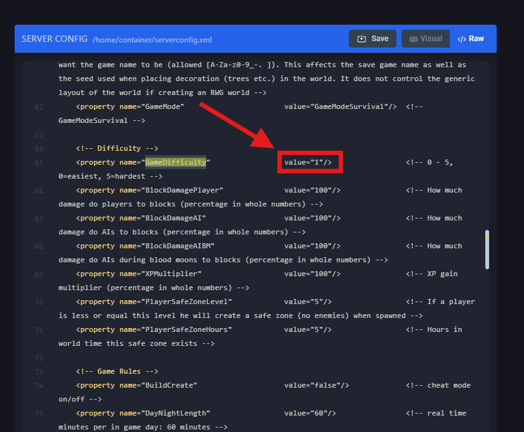Click DayNightLength value="60"
This screenshot has height=432, width=524.
(310, 413)
